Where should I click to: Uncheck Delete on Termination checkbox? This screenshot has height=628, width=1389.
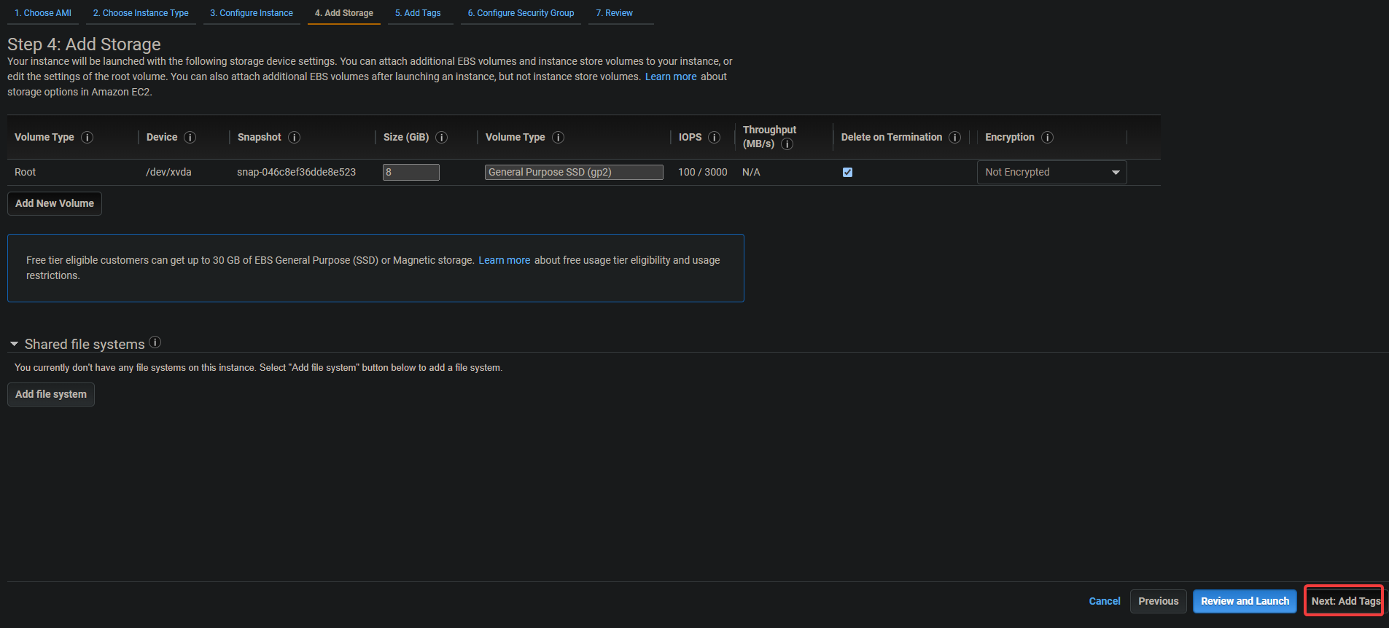coord(847,173)
